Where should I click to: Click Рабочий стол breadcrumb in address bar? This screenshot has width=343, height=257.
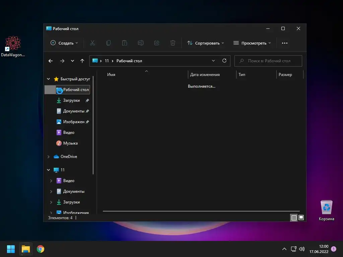tap(129, 61)
